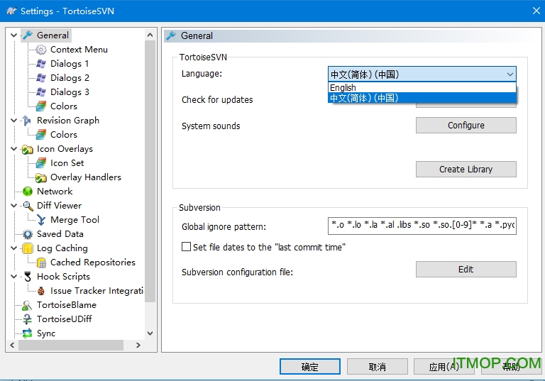Click the Sync arrows icon
Image resolution: width=545 pixels, height=381 pixels.
28,333
